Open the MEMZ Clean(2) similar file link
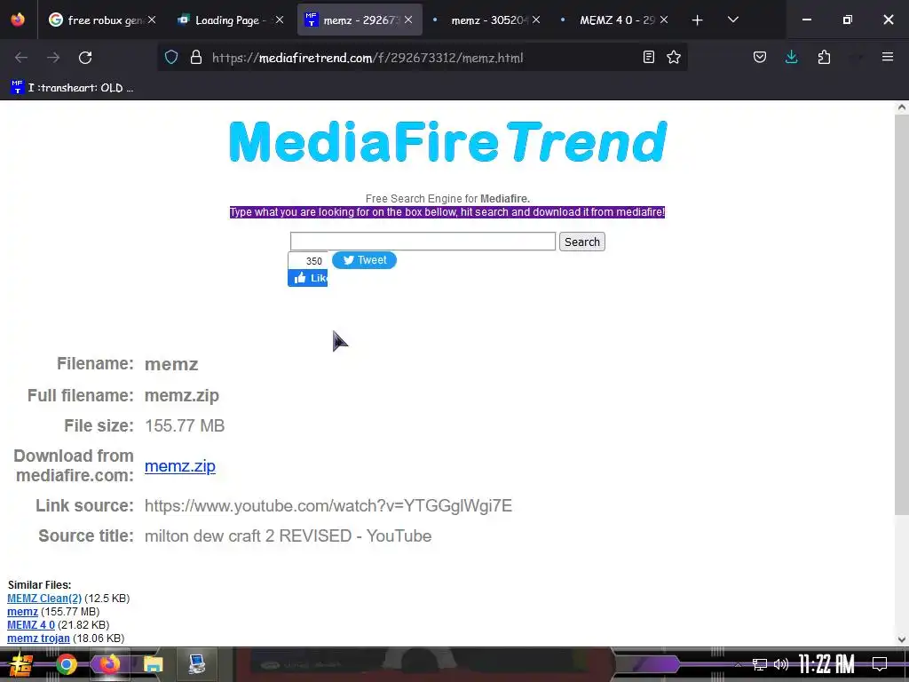Viewport: 909px width, 682px height. 44,598
